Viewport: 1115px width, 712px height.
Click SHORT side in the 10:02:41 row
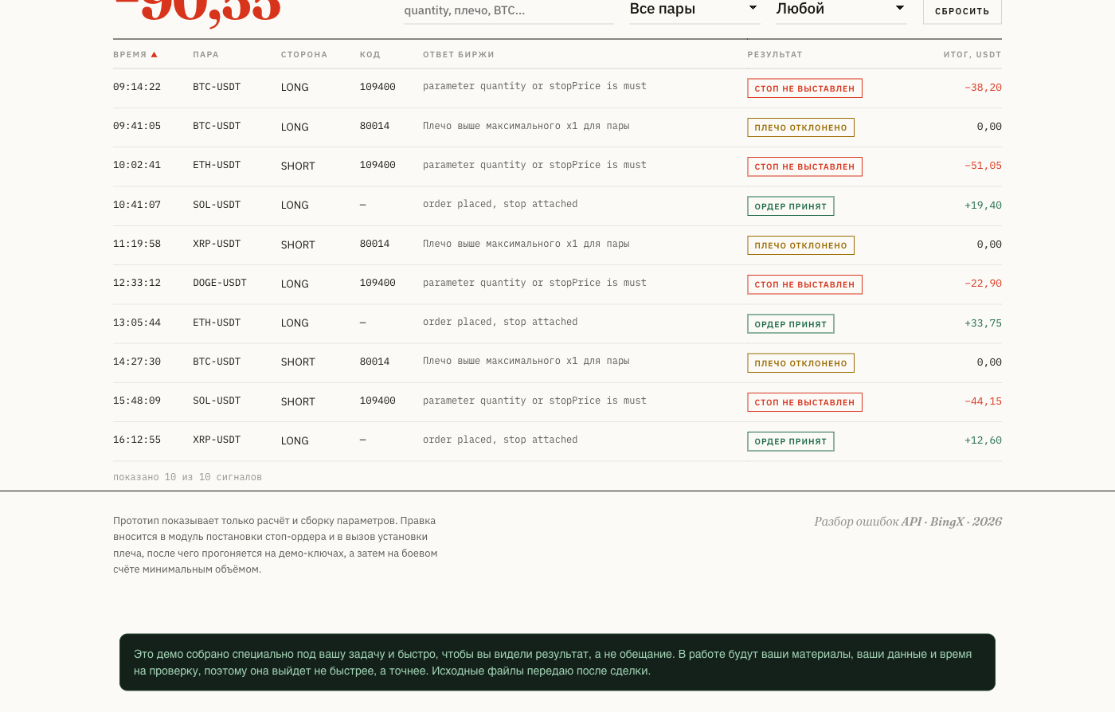coord(298,166)
